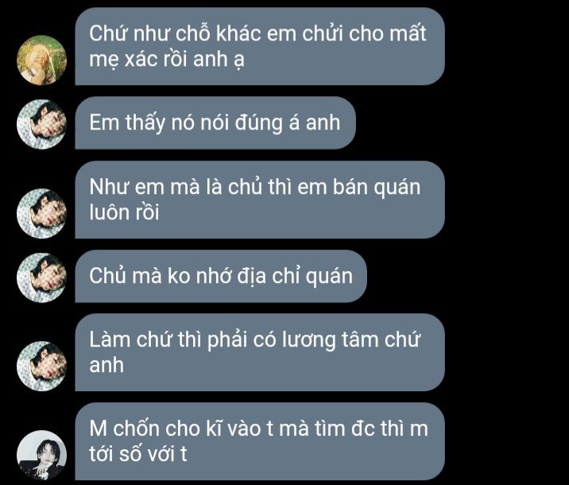Open the black-and-white portrait avatar at the bottom
Viewport: 569px width, 485px height.
[42, 455]
